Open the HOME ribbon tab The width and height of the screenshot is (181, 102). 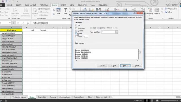(9, 5)
